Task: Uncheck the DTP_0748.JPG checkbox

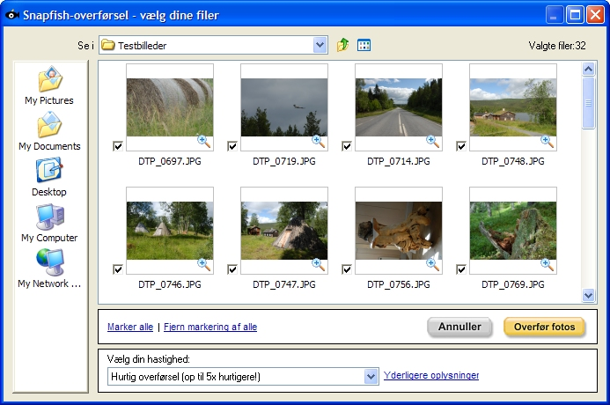Action: 461,146
